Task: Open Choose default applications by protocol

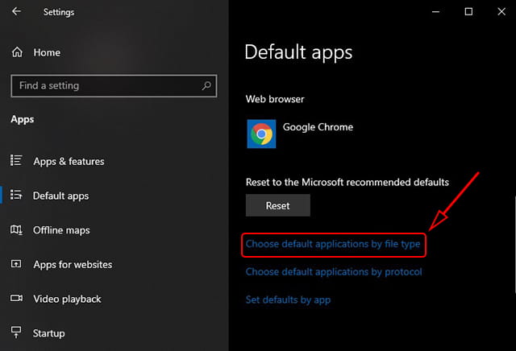Action: tap(334, 272)
